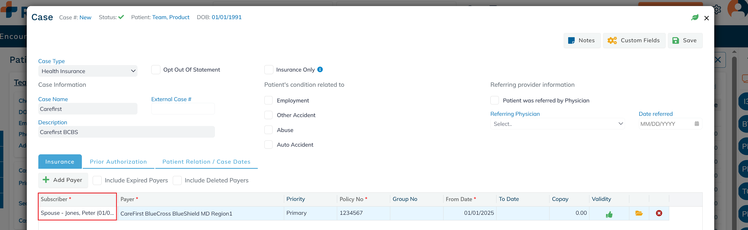The image size is (748, 230).
Task: Click the Add Payer button
Action: click(63, 180)
